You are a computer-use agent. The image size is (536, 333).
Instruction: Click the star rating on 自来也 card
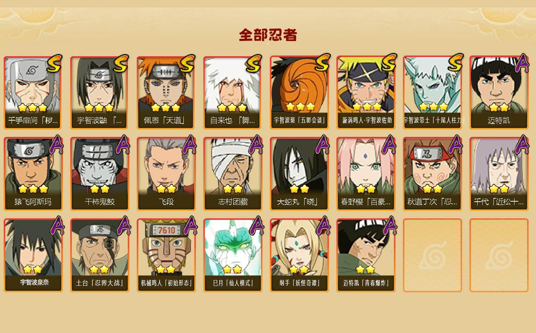[x=232, y=108]
